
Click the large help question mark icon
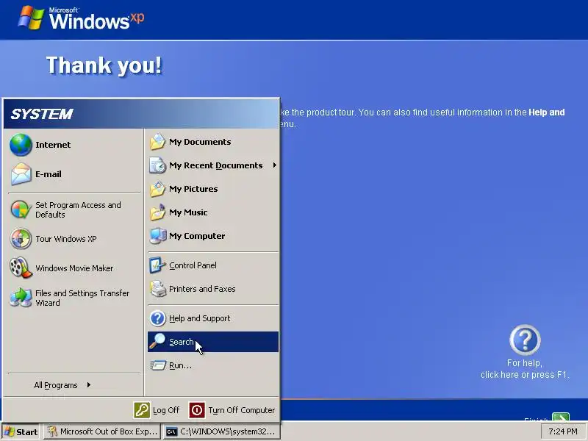525,340
